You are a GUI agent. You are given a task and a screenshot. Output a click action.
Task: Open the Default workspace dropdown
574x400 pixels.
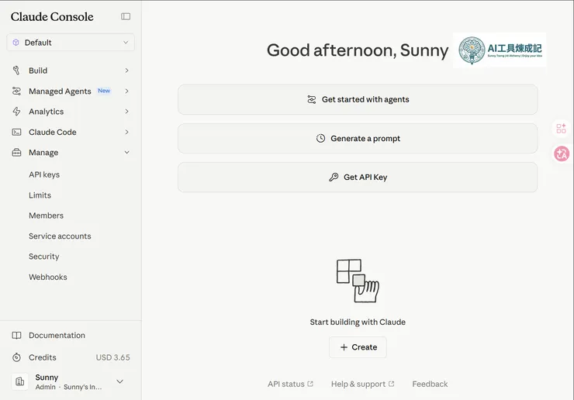[71, 43]
